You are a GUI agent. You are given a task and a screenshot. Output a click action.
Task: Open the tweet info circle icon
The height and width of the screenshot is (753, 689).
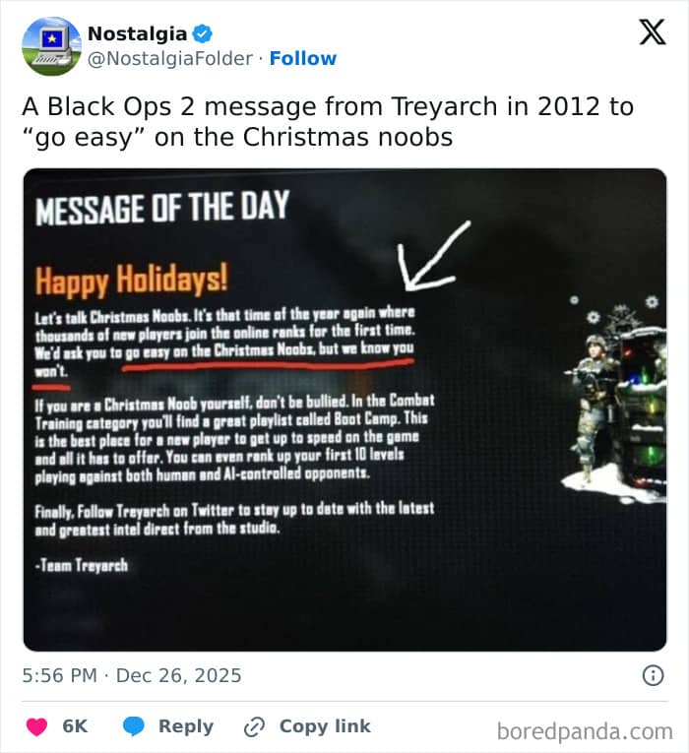click(653, 675)
